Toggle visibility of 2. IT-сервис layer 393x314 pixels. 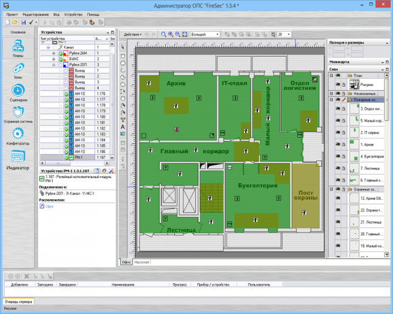click(338, 132)
